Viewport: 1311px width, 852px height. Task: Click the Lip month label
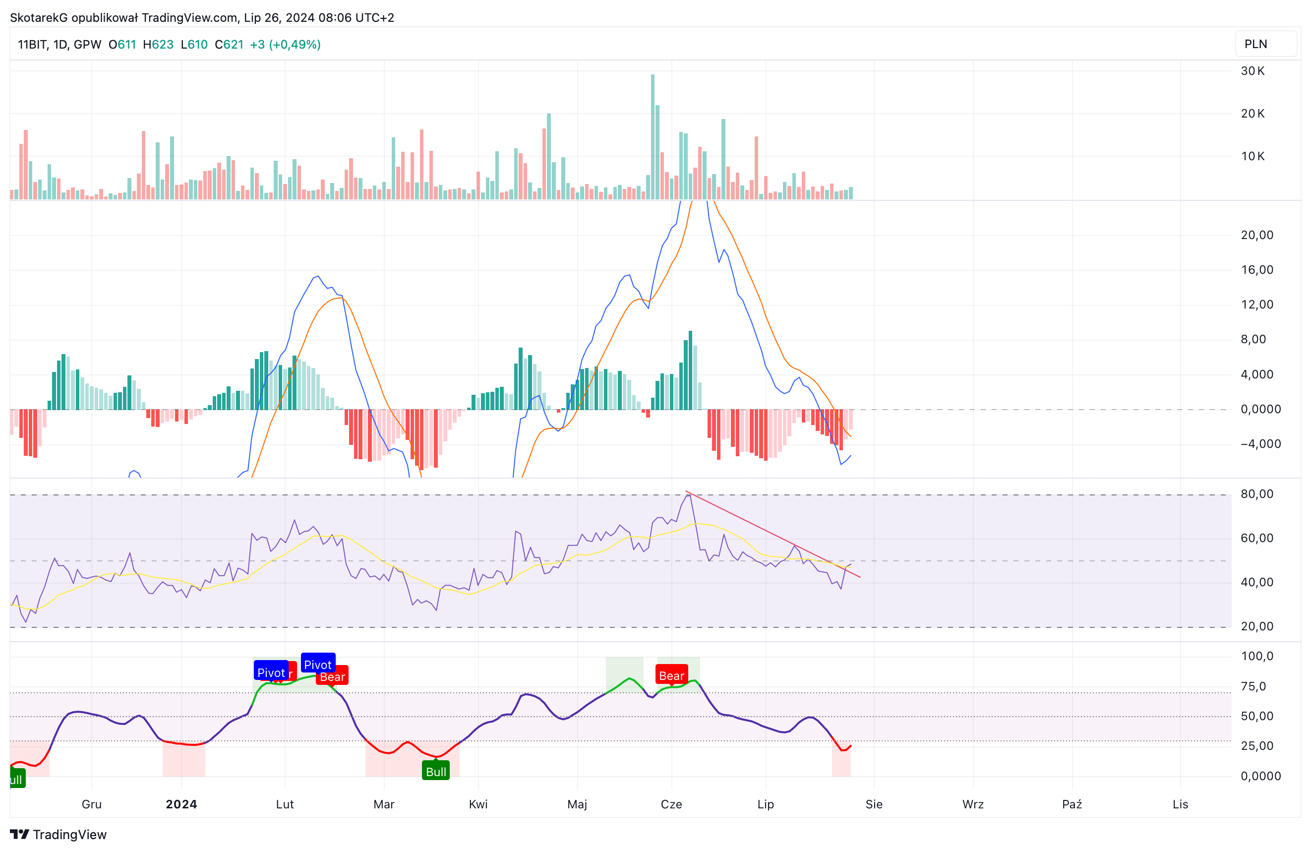766,804
